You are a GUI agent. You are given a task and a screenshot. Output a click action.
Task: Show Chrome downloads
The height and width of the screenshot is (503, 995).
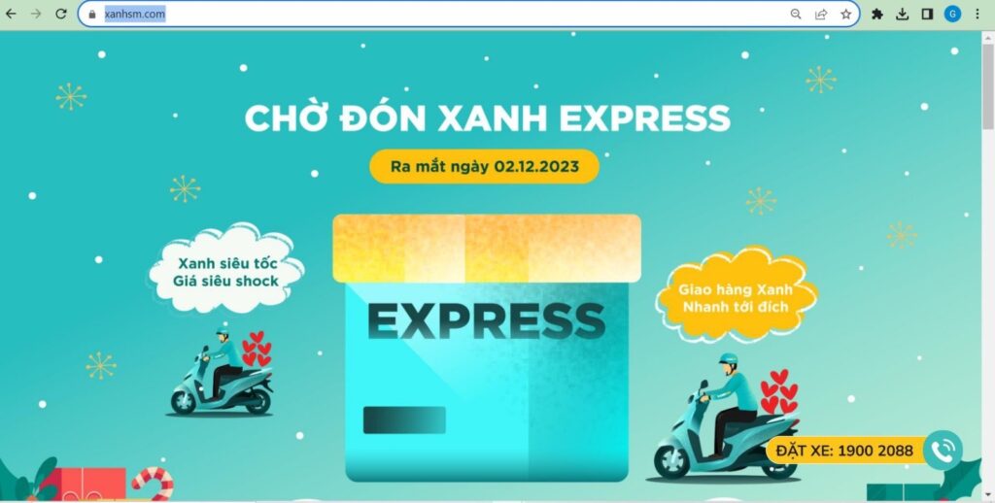click(903, 14)
